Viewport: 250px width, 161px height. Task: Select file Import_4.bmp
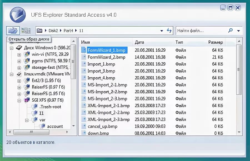101,78
